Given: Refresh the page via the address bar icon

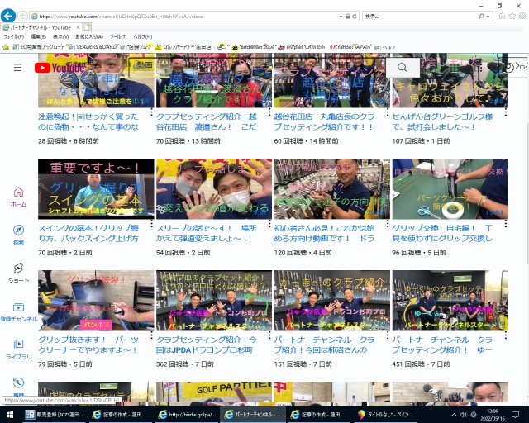Looking at the screenshot, I should (x=355, y=17).
